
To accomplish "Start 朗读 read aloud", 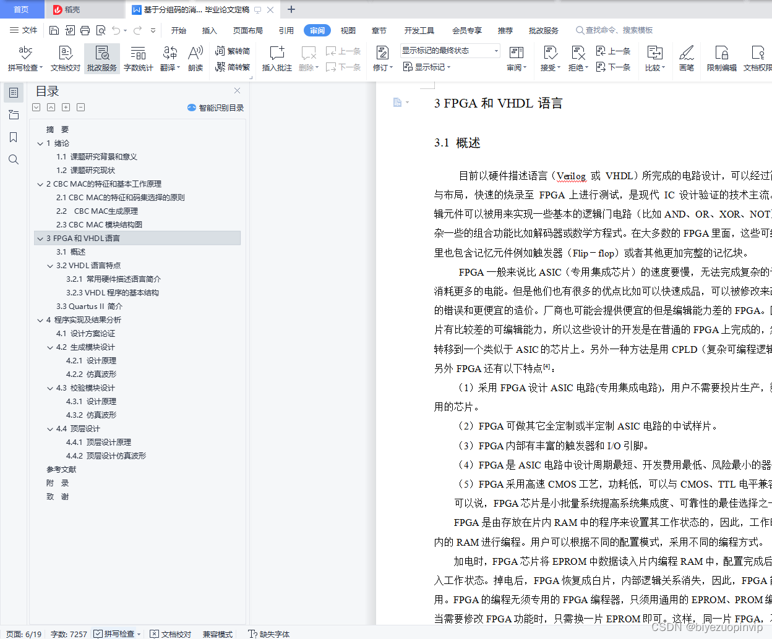I will (x=195, y=59).
